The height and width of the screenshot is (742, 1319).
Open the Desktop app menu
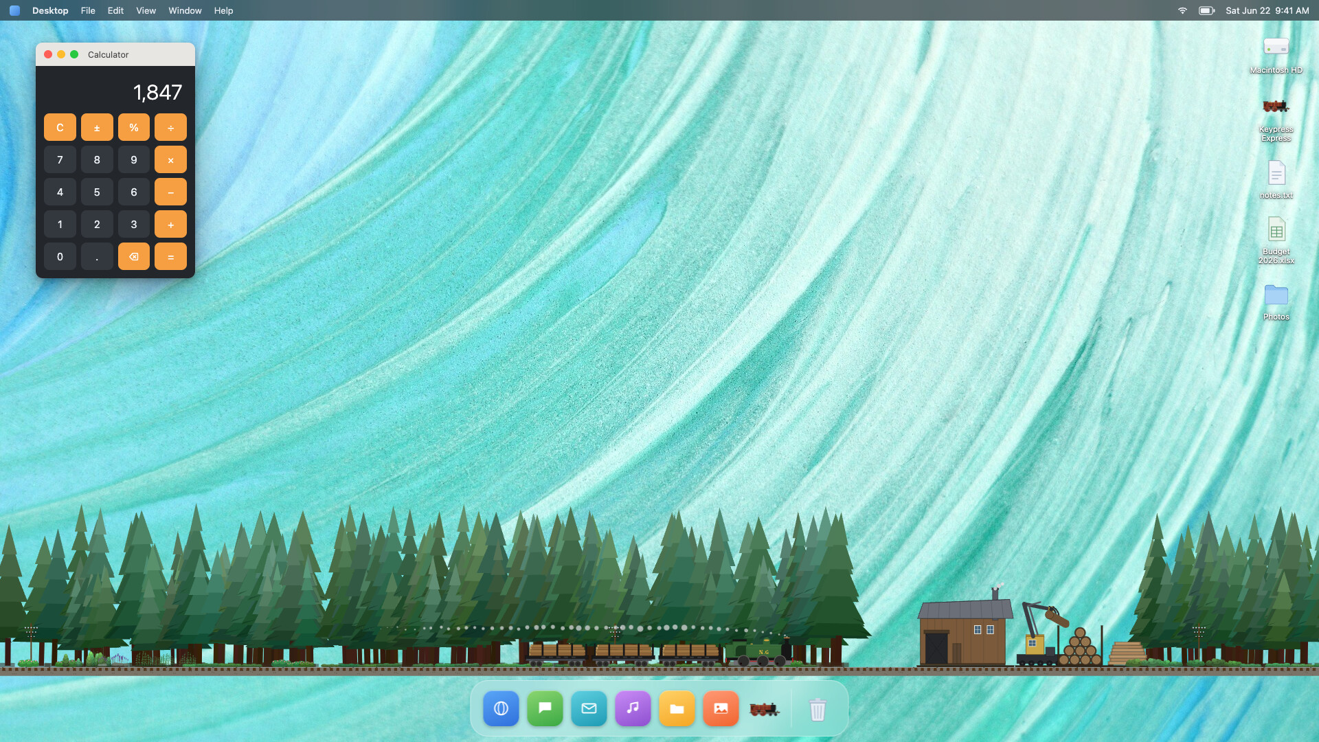coord(50,10)
